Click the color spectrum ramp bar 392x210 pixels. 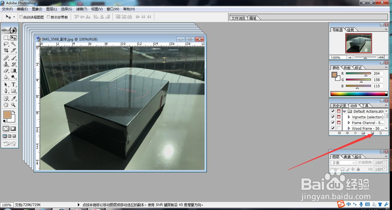pos(359,94)
